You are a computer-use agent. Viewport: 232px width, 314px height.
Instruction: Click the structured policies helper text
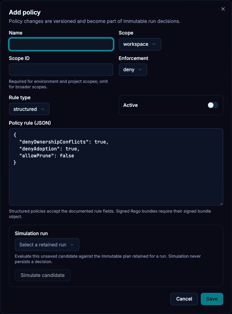(x=110, y=214)
